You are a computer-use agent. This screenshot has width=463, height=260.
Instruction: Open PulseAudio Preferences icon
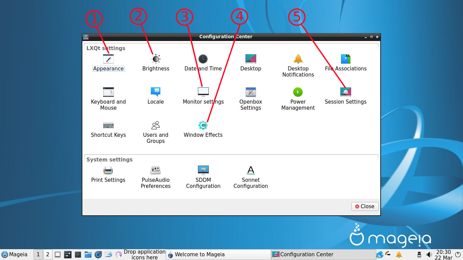156,170
